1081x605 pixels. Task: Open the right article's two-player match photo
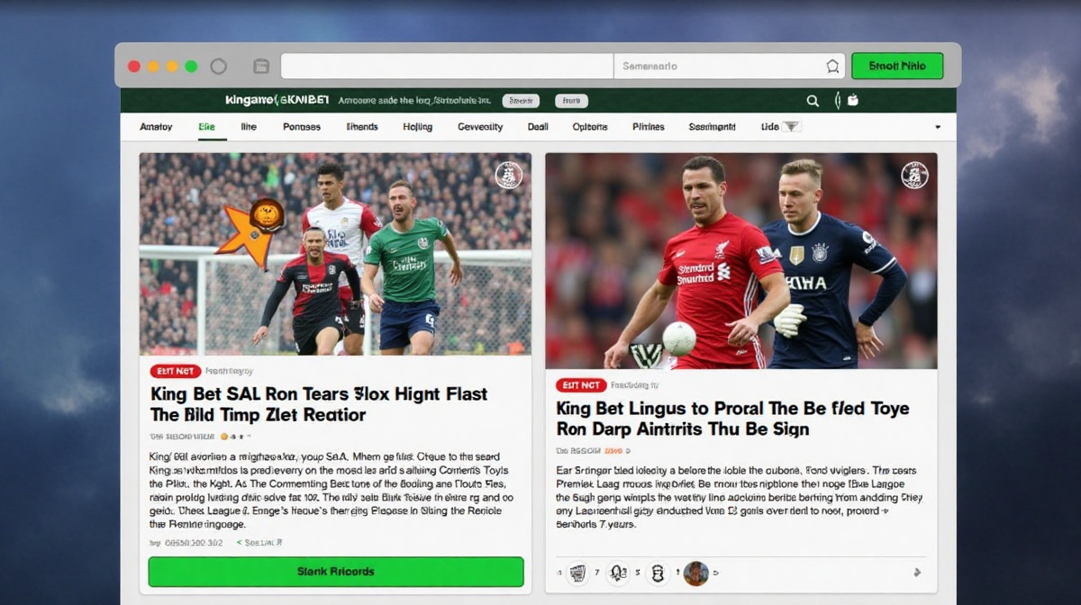tap(740, 261)
